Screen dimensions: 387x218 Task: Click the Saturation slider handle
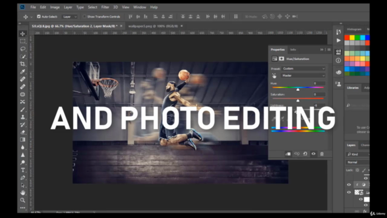[x=298, y=101]
